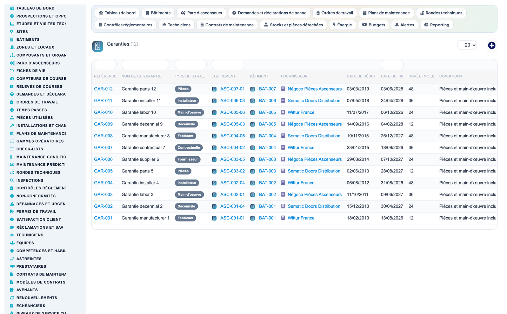Click the text Garantie manufacturer 8
507x314 pixels.
(146, 136)
